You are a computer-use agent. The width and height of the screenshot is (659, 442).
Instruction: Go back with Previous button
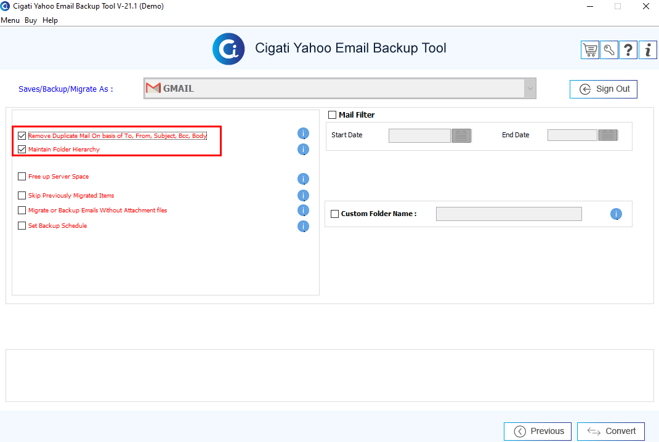[538, 432]
